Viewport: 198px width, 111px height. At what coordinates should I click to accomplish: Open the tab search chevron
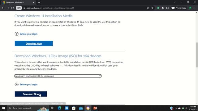174,2
